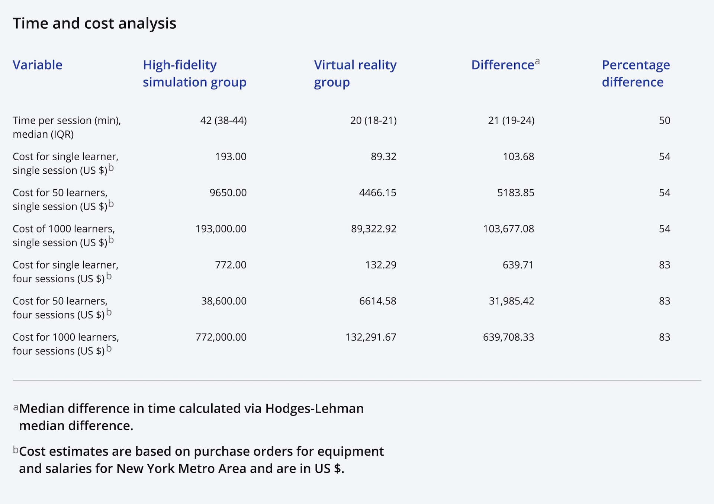
Task: Open footnote b on 50 learners single session
Action: [x=111, y=204]
